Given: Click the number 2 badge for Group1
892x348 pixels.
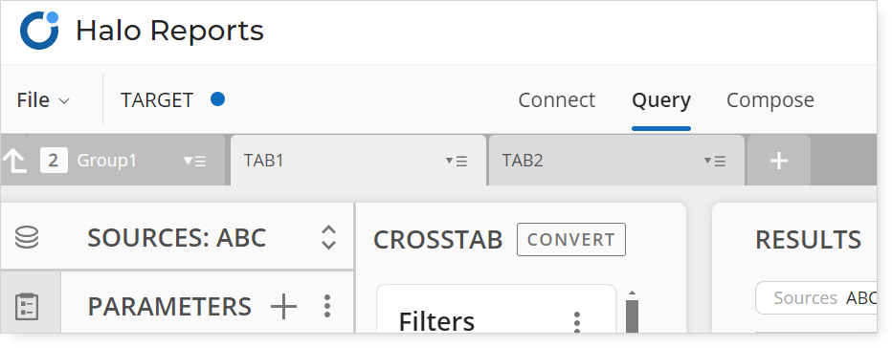Looking at the screenshot, I should [x=54, y=161].
